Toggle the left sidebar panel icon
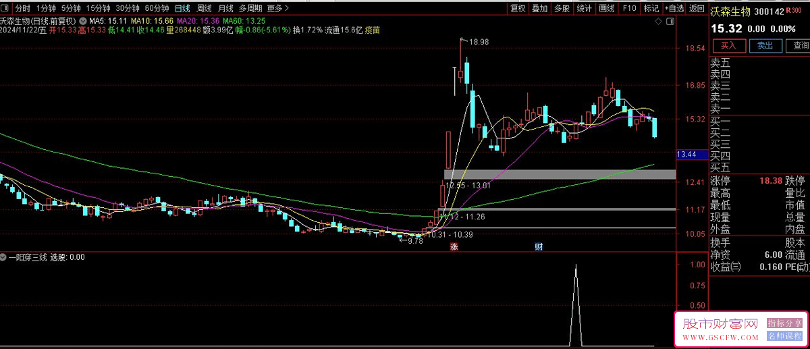810x349 pixels. (x=6, y=8)
